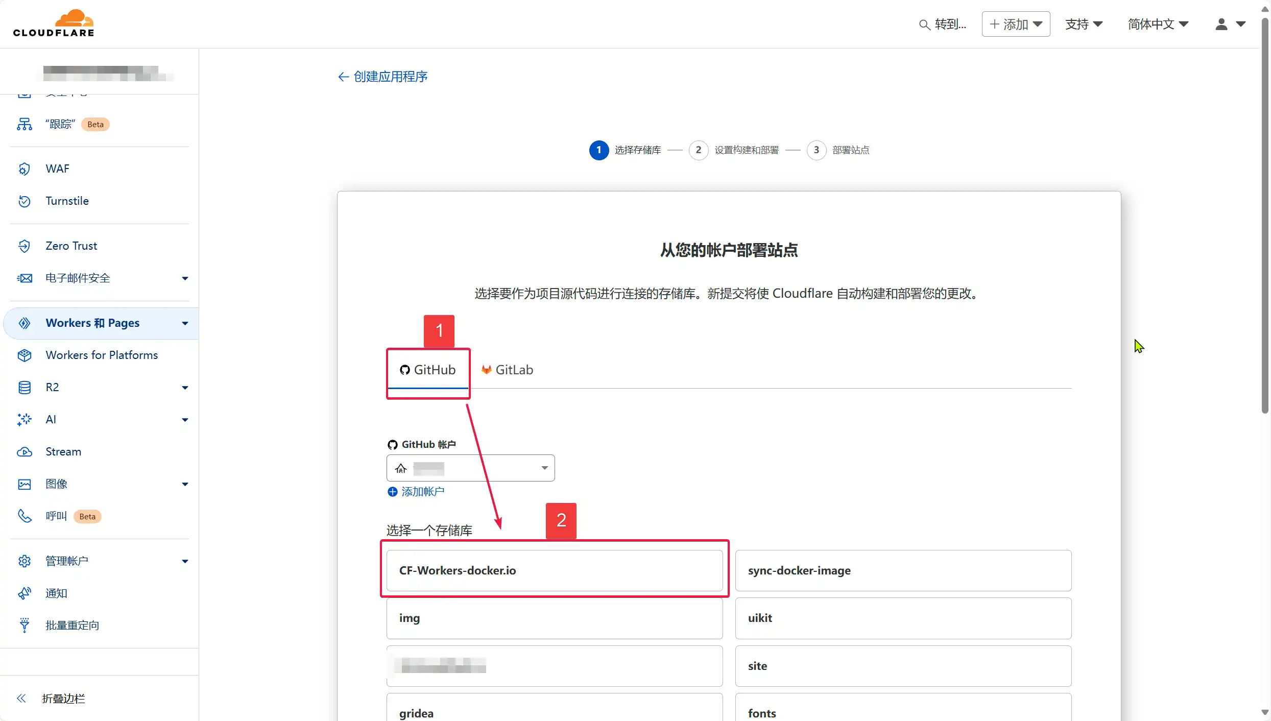Expand the R2 sidebar section
This screenshot has width=1271, height=721.
pos(185,388)
